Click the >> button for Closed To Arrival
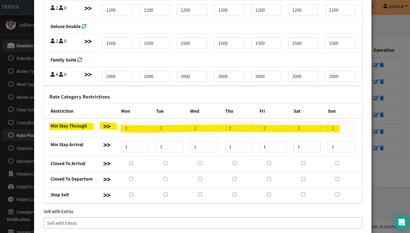Viewport: 410px width, 233px height. (x=107, y=164)
